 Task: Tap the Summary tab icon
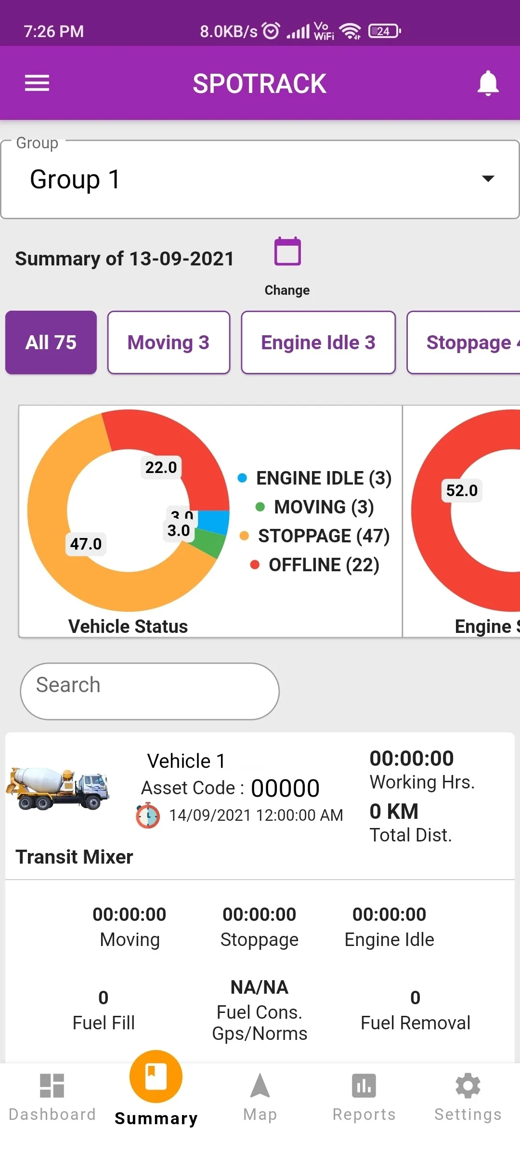156,1077
